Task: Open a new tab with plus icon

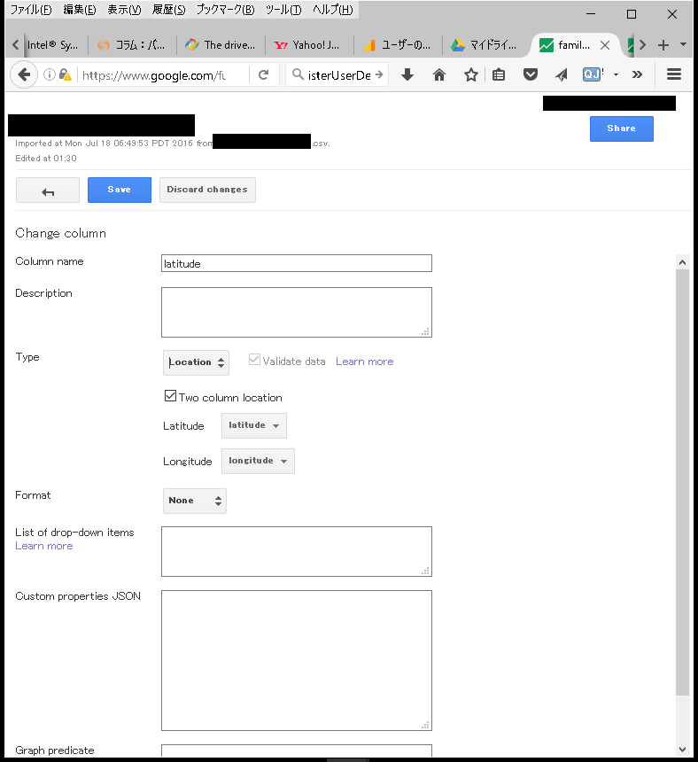Action: pyautogui.click(x=663, y=45)
